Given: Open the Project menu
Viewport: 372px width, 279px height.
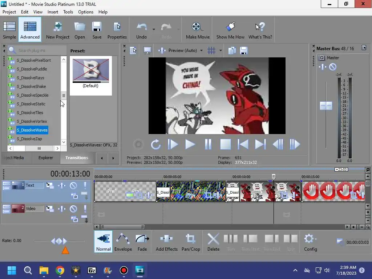Looking at the screenshot, I should pos(9,12).
